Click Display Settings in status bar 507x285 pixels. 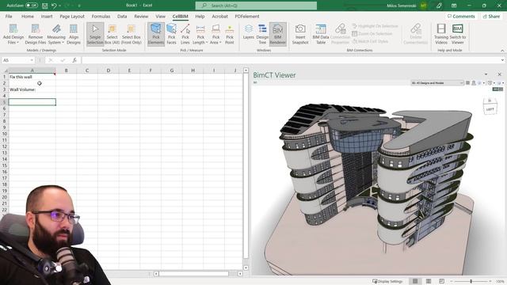point(387,282)
